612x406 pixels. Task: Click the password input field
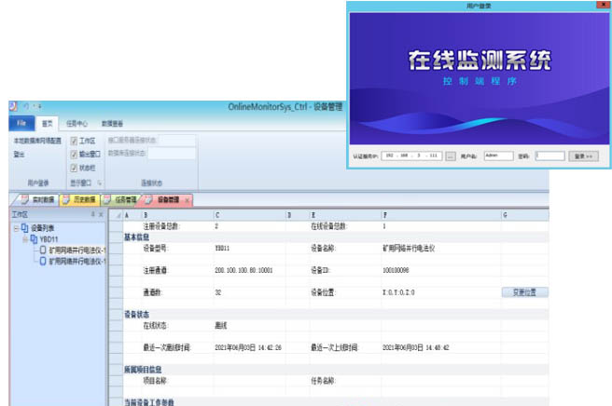(x=549, y=156)
